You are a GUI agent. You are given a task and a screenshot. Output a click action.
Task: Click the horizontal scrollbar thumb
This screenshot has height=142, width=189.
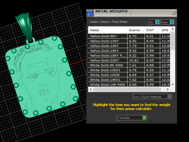[x=127, y=90]
